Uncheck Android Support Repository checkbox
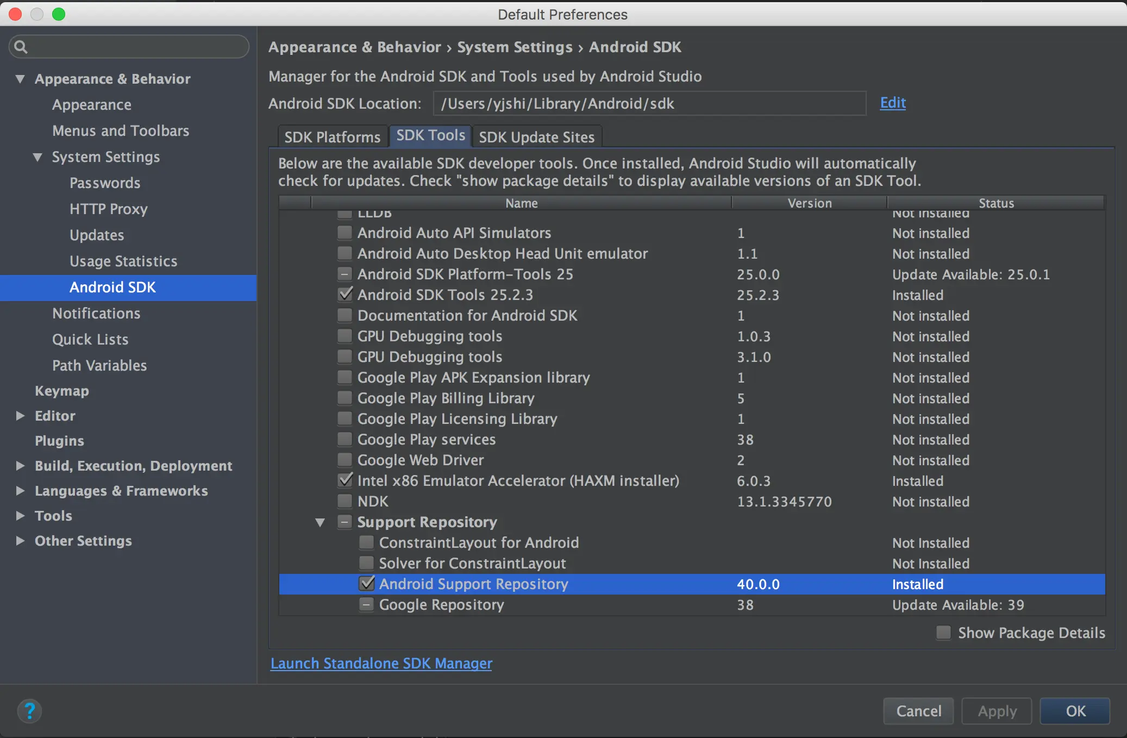The image size is (1127, 738). tap(367, 584)
